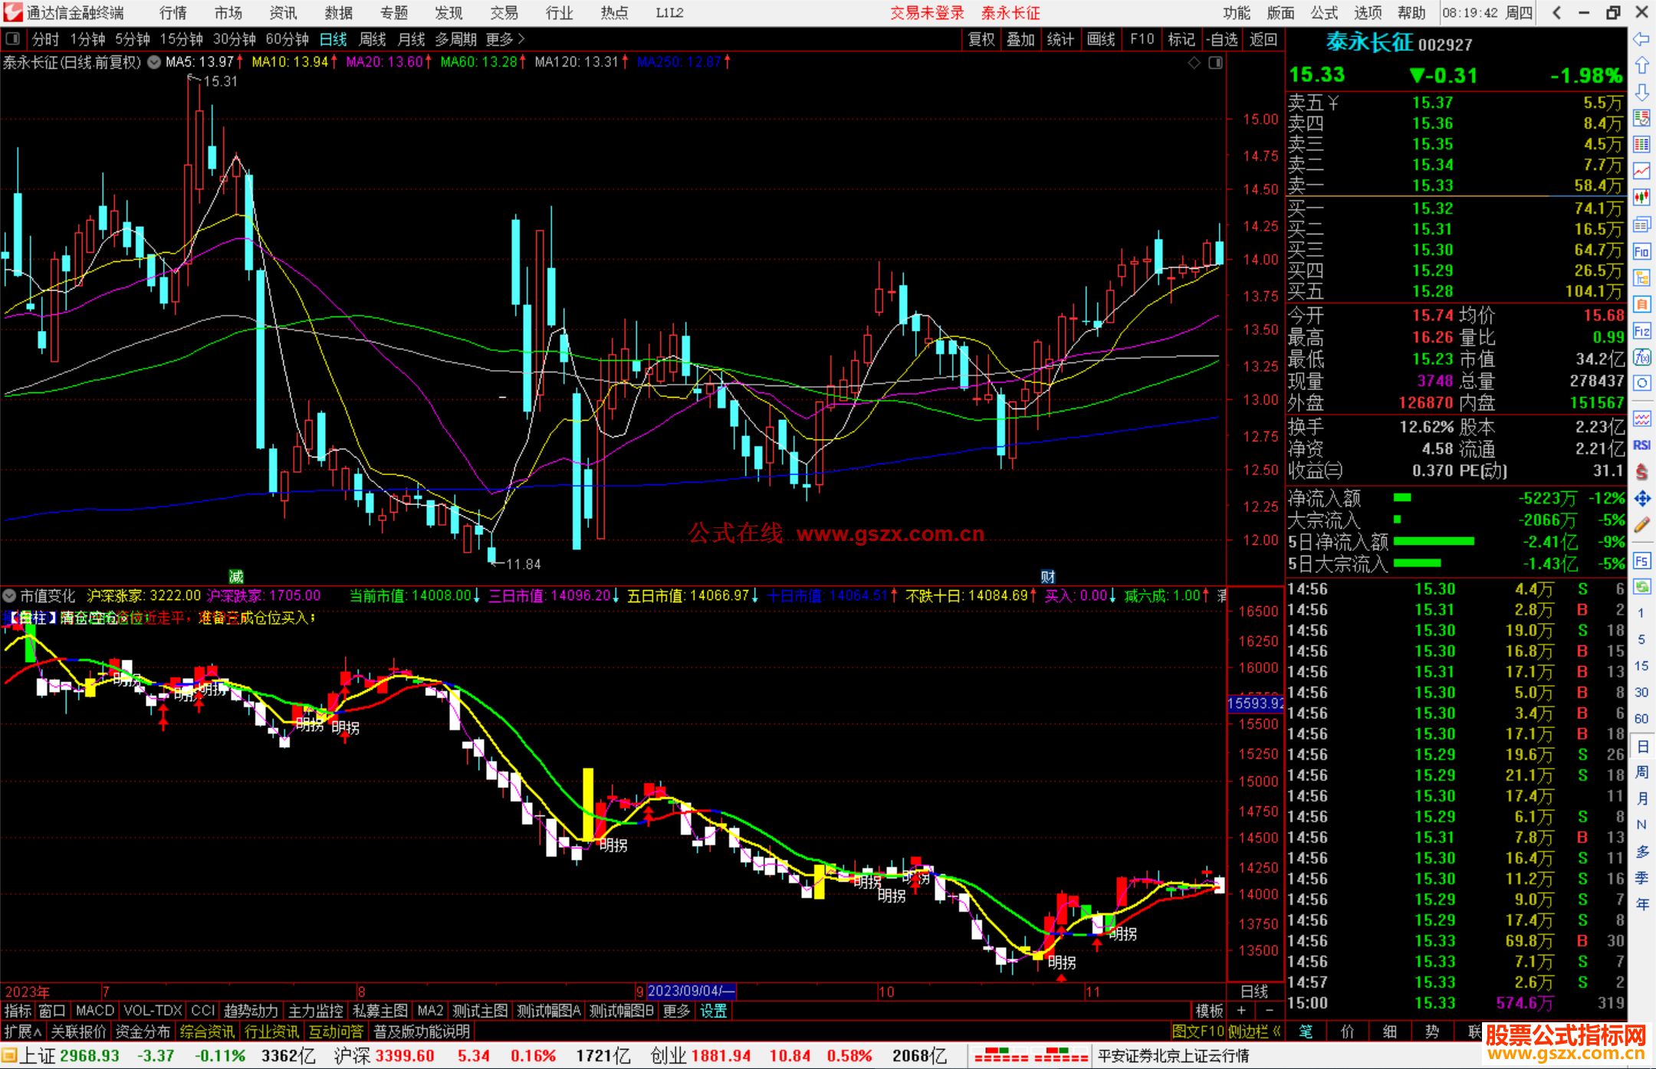The width and height of the screenshot is (1656, 1069).
Task: Switch to the 周线 weekly period tab
Action: 373,39
